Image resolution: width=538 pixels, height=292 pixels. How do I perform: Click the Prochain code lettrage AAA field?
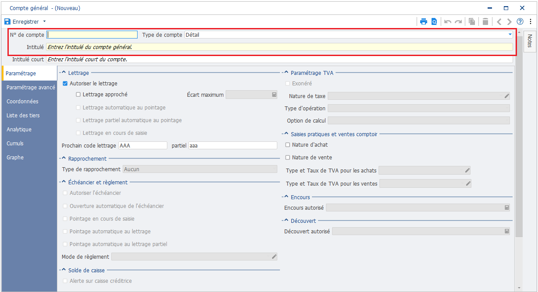tap(143, 145)
